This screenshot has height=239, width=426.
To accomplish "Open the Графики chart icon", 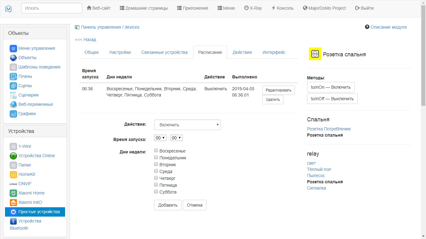I will 13,114.
